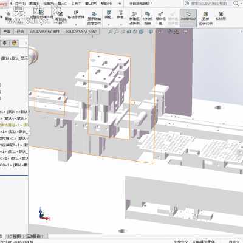
Task: Switch to the 评估 tab
Action: [20, 32]
